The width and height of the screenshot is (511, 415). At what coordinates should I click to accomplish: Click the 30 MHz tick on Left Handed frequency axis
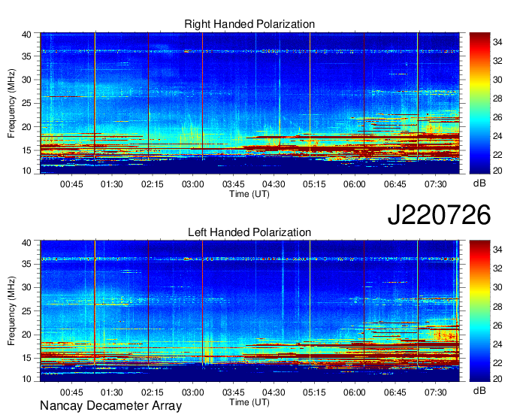[x=27, y=287]
